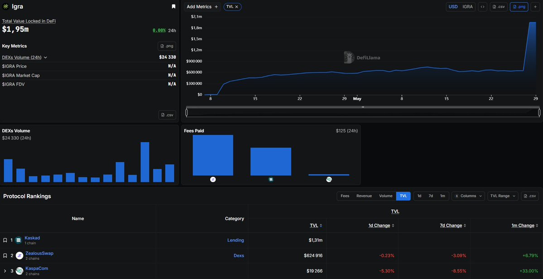Grab the right range slider handle

(x=539, y=112)
